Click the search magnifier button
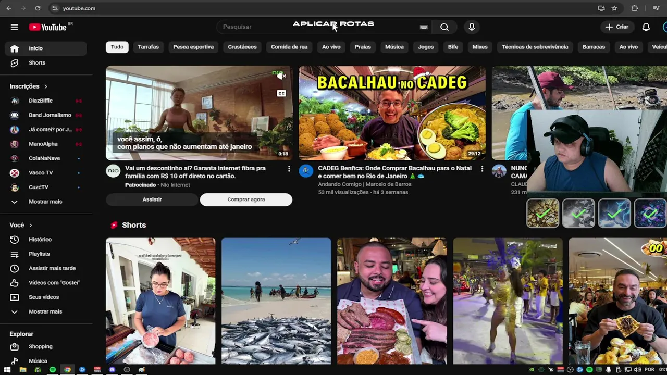Screen dimensions: 667x375 click(444, 27)
